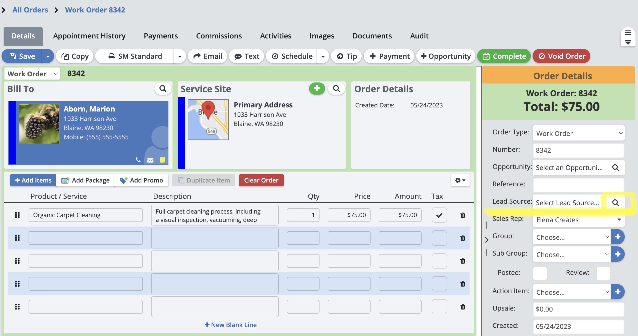
Task: Click the New Blank Line link
Action: pyautogui.click(x=230, y=325)
